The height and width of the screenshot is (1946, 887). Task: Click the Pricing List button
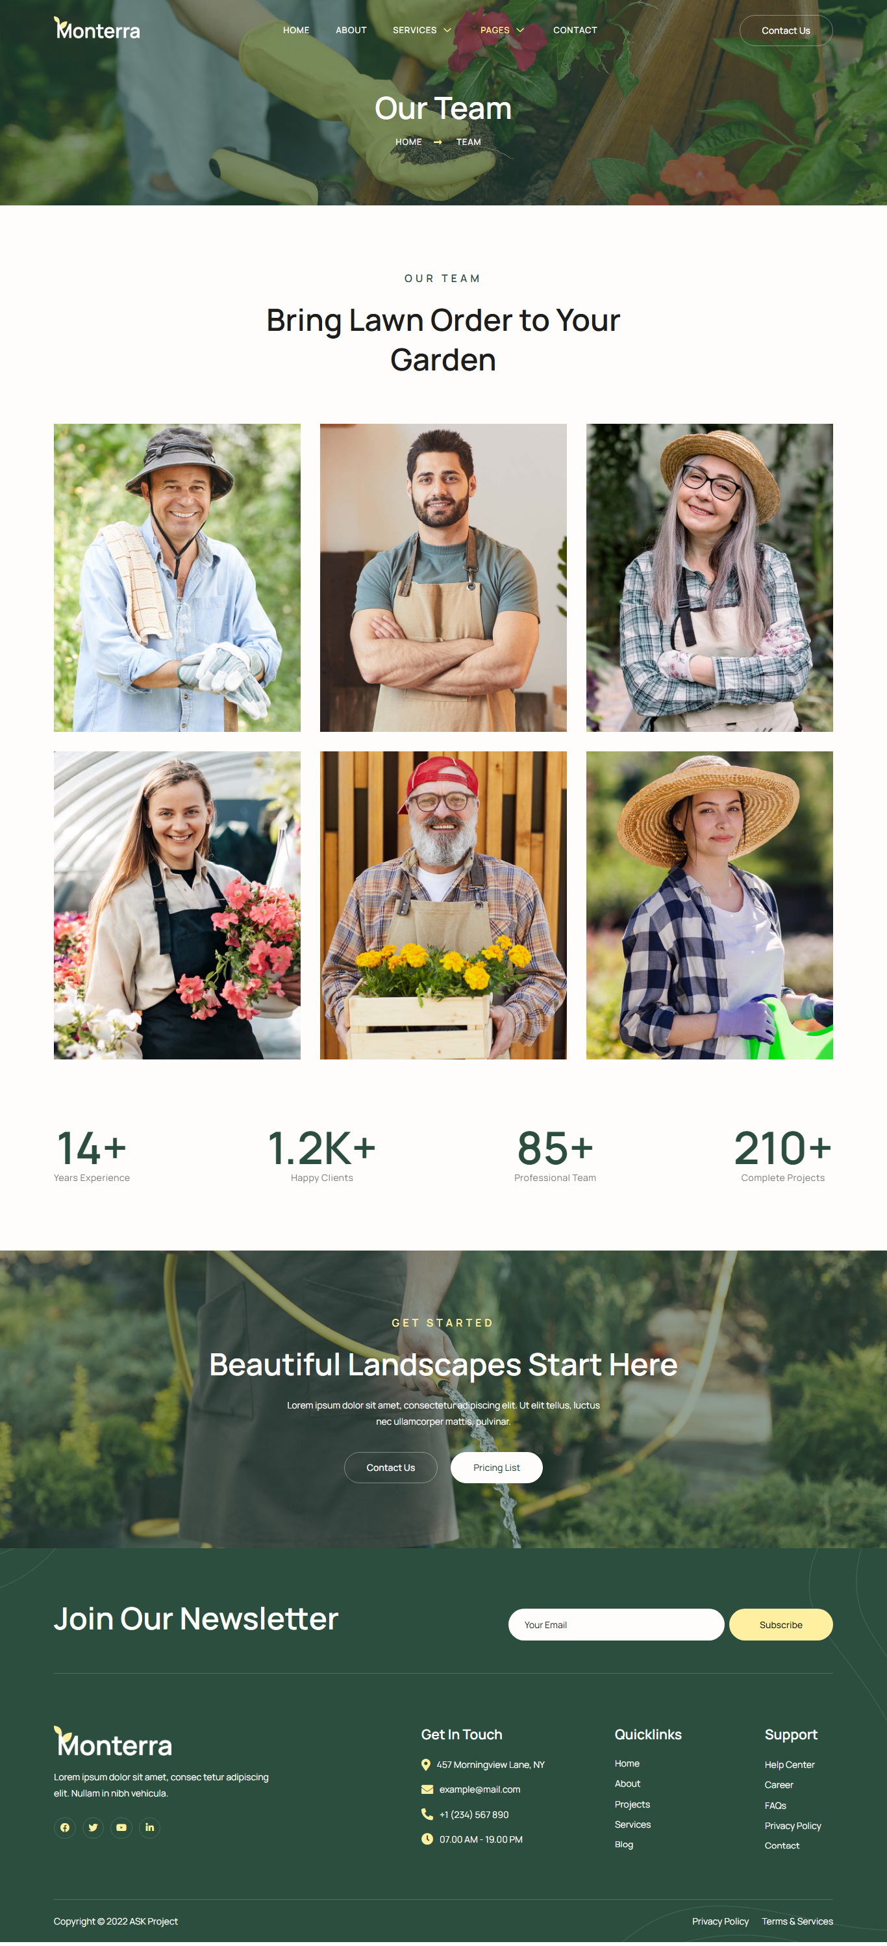[496, 1467]
